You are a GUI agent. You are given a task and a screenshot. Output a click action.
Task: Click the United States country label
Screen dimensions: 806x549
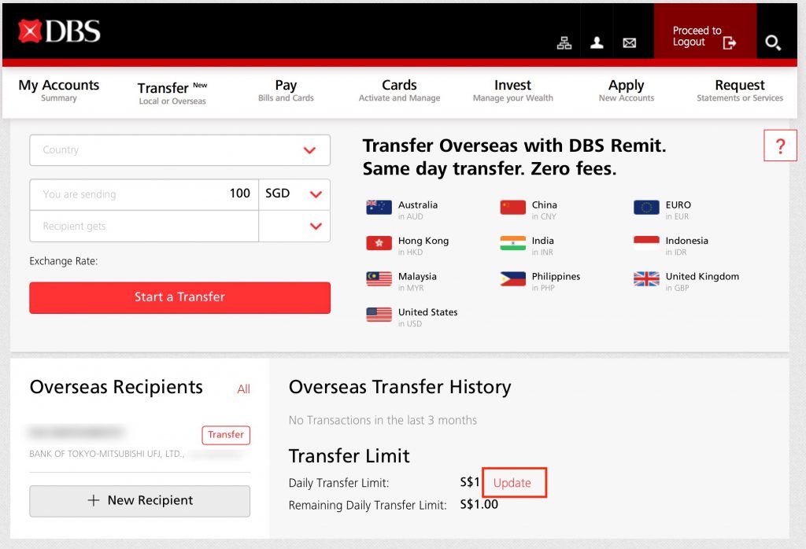click(427, 312)
